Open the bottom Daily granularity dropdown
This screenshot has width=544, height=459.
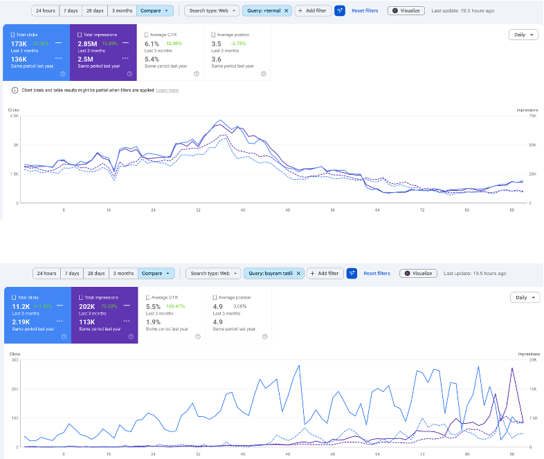pyautogui.click(x=525, y=297)
